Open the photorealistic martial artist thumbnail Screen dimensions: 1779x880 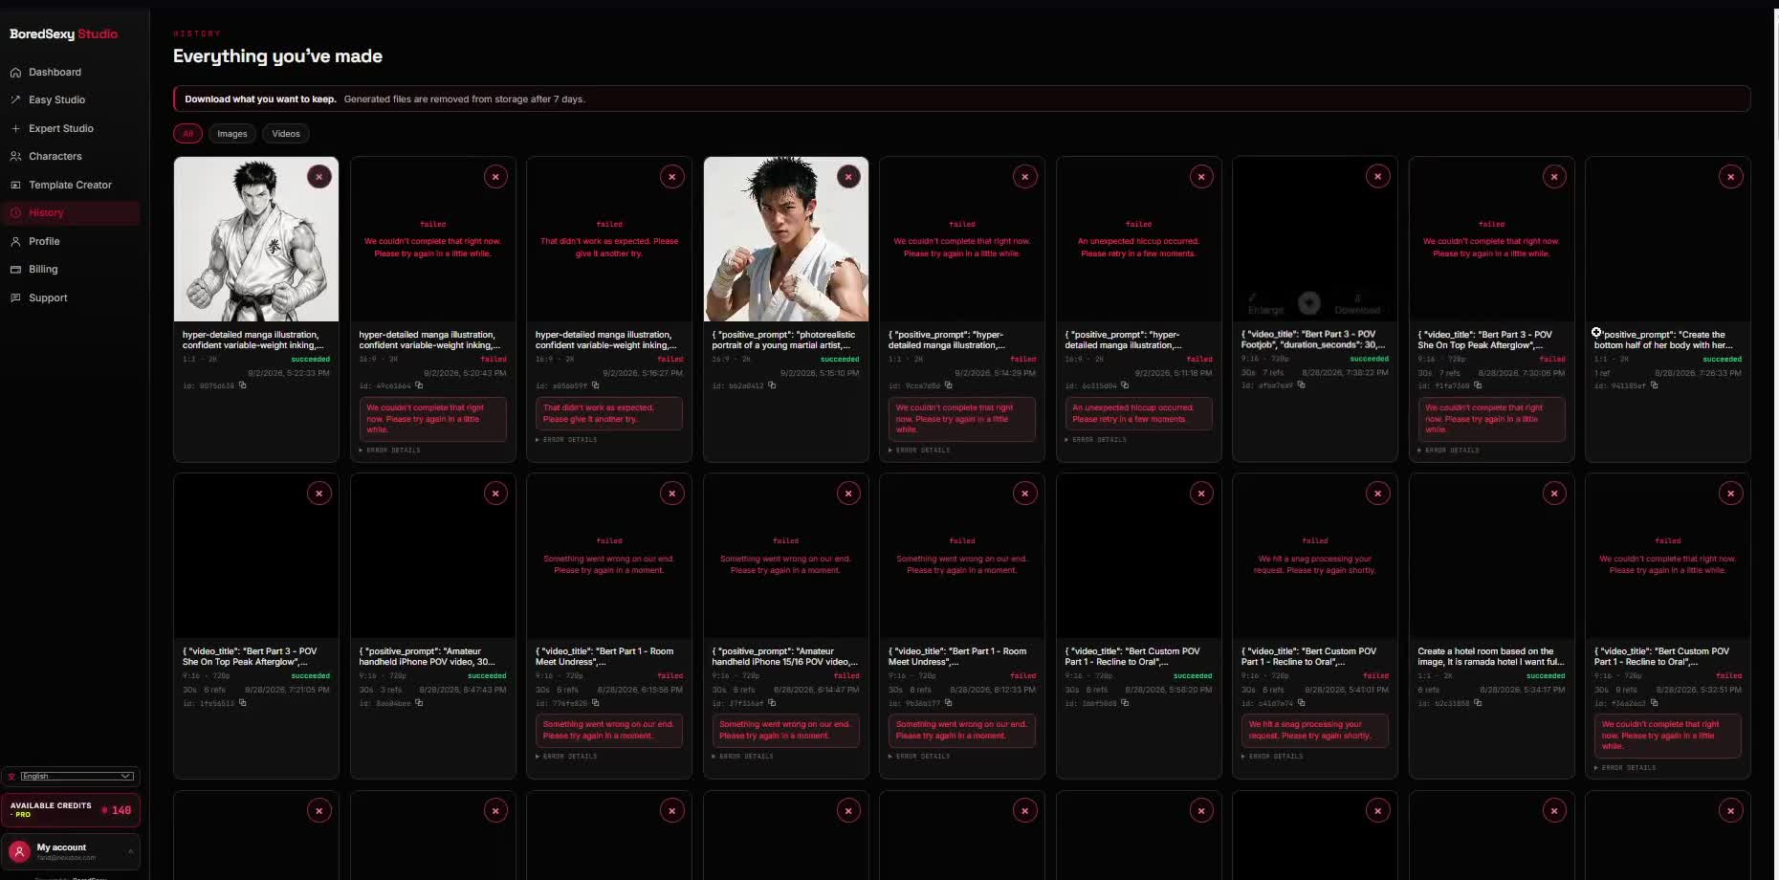coord(786,239)
